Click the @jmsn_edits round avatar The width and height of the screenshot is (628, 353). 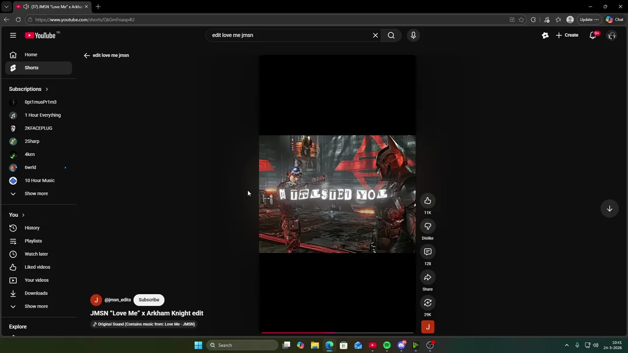pyautogui.click(x=96, y=300)
